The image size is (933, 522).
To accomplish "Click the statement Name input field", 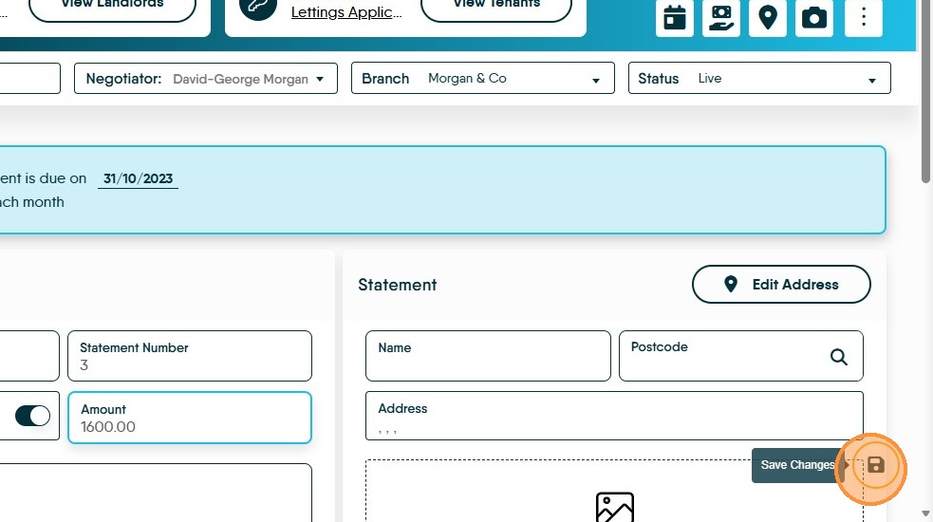I will click(488, 356).
